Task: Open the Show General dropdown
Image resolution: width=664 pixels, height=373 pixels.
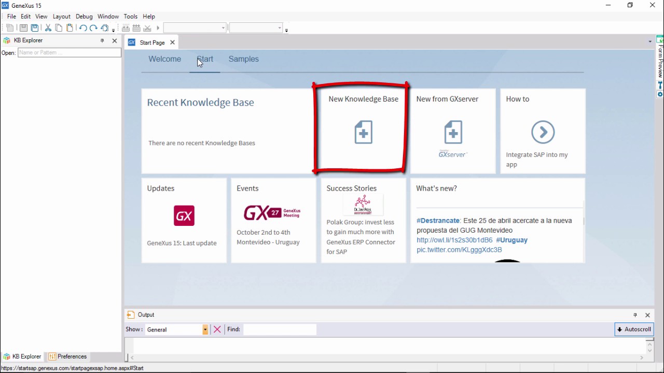Action: [205, 329]
